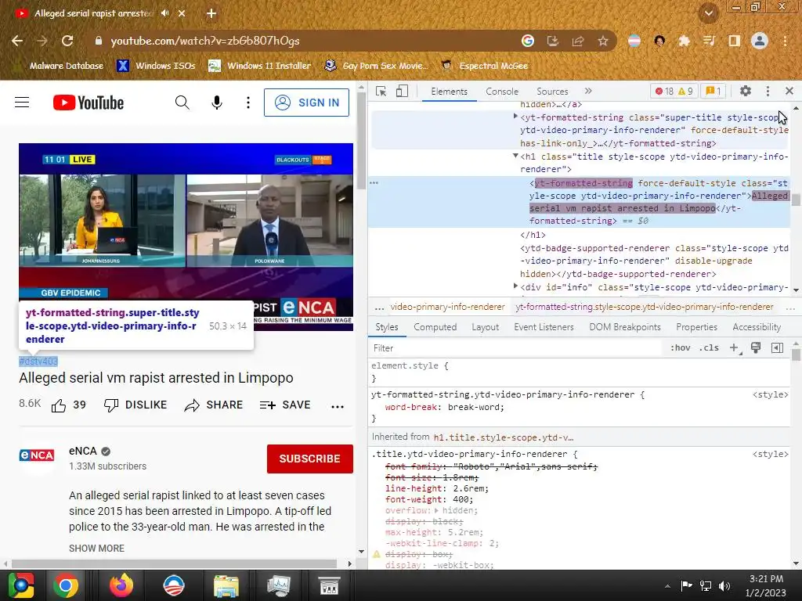Add new style rule plus icon
The height and width of the screenshot is (601, 802).
[734, 348]
